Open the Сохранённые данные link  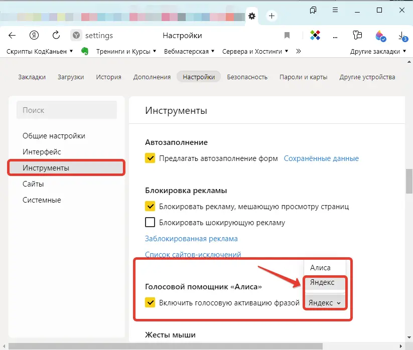(321, 158)
